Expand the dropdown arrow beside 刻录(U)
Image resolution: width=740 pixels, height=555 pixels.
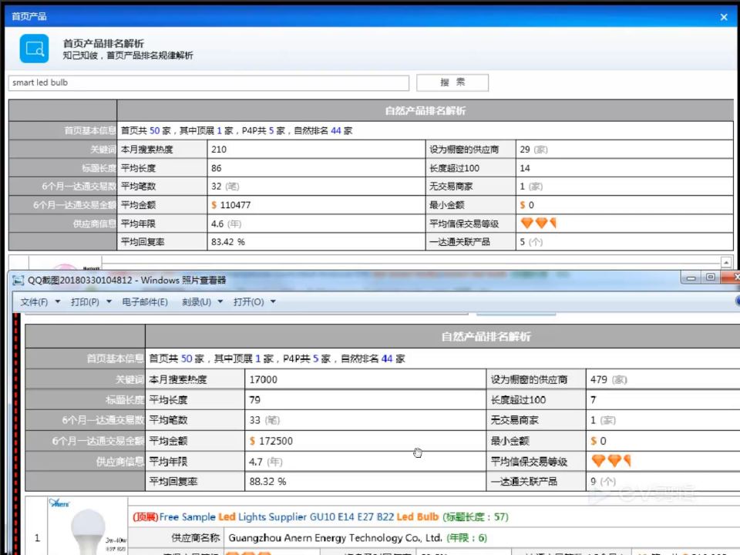tap(220, 301)
